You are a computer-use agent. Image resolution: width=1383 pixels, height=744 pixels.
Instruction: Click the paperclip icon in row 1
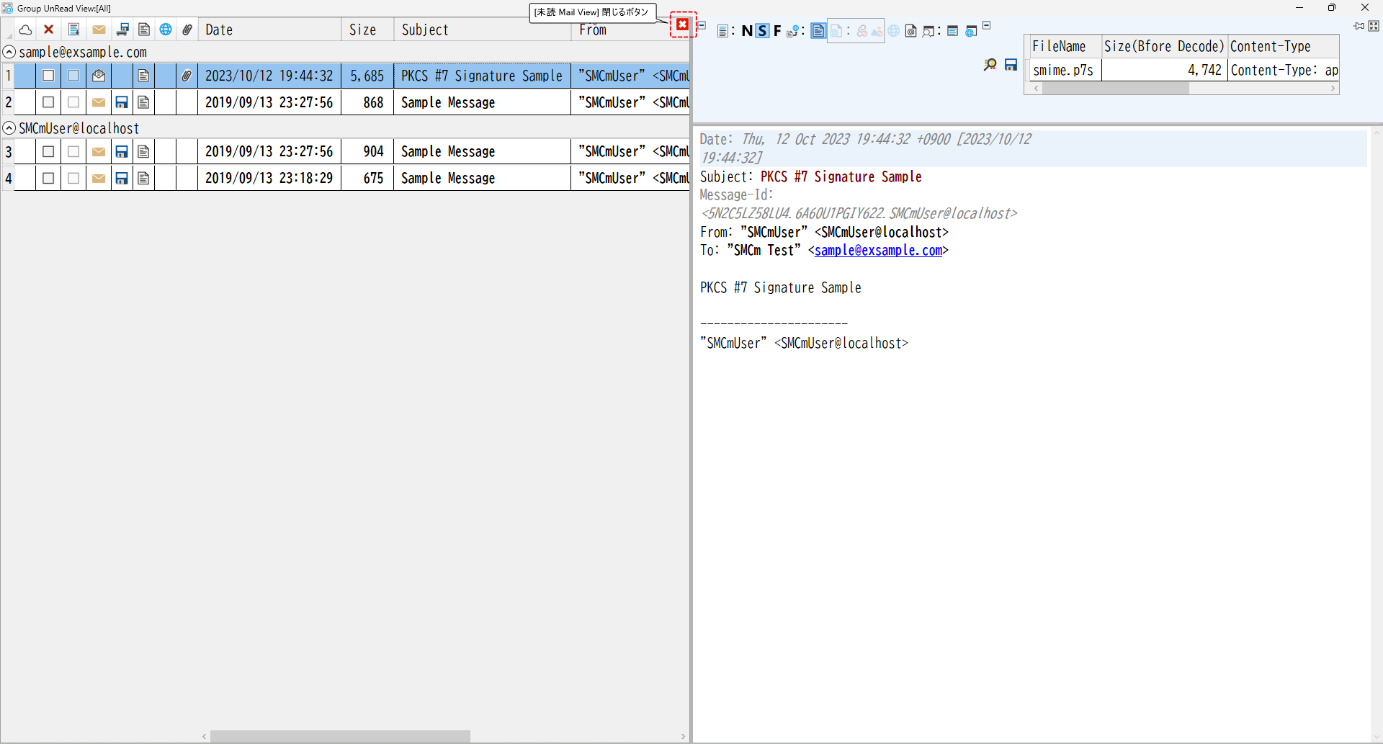coord(187,76)
